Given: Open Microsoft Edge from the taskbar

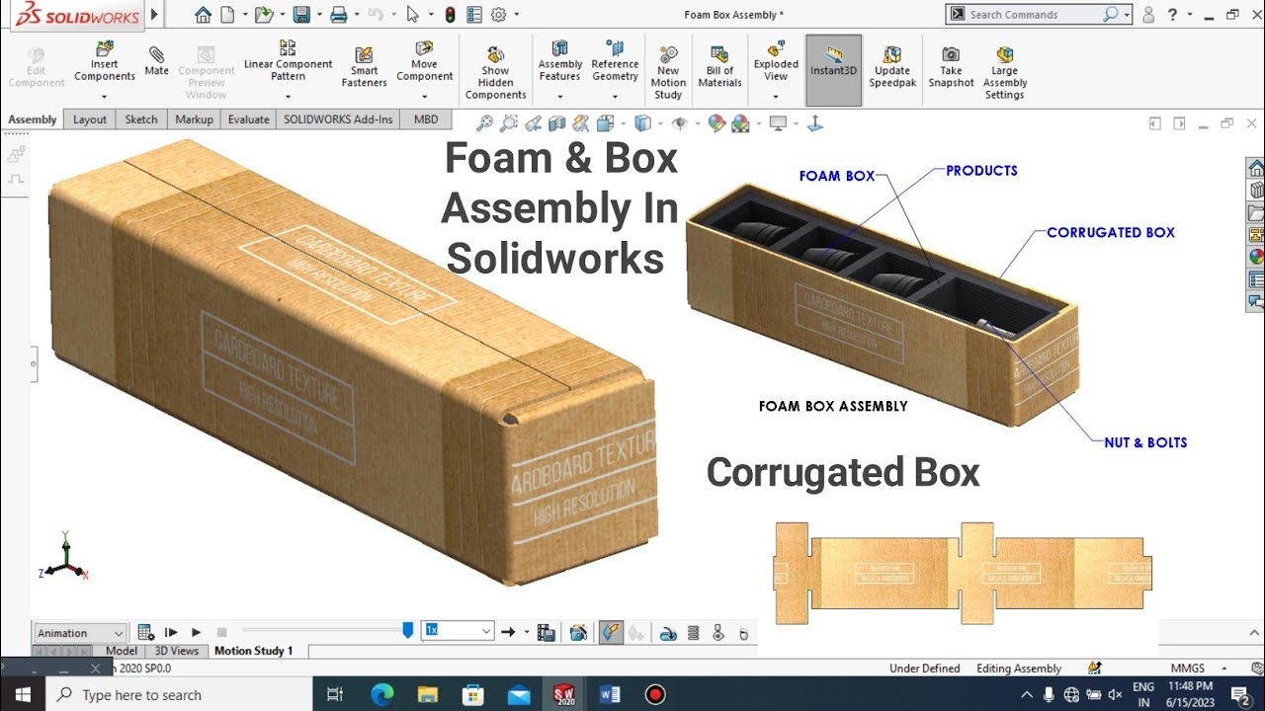Looking at the screenshot, I should 382,695.
